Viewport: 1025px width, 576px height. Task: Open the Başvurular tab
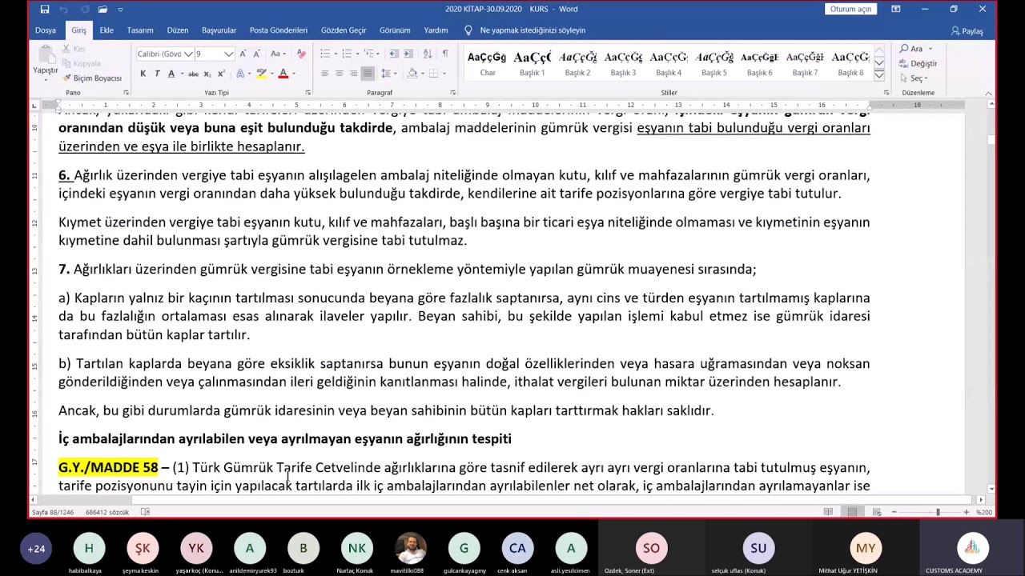tap(219, 30)
